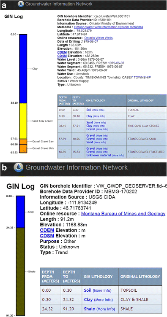The width and height of the screenshot is (167, 317).
Task: Open Clay link in the 0.30–38.10 row, panel a
Action: (89, 116)
